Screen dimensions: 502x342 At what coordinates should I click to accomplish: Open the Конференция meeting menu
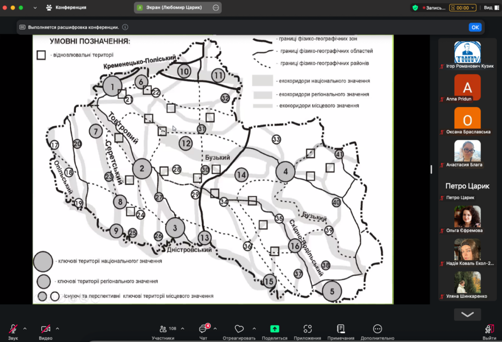[67, 8]
